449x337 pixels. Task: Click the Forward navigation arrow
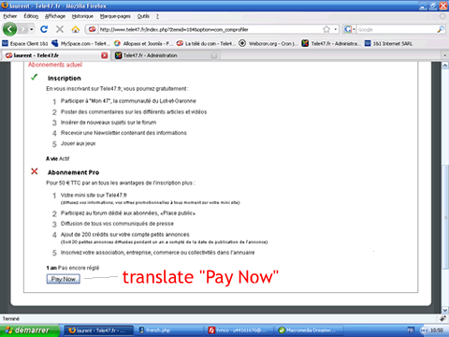pos(22,30)
